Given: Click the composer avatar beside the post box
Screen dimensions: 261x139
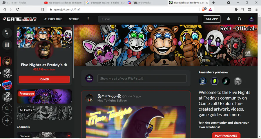Looking at the screenshot, I should tap(89, 78).
